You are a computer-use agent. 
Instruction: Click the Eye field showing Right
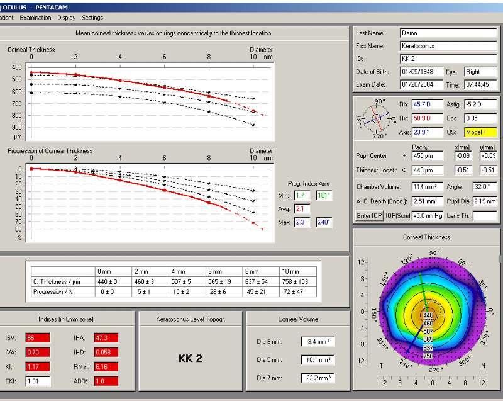pyautogui.click(x=480, y=72)
